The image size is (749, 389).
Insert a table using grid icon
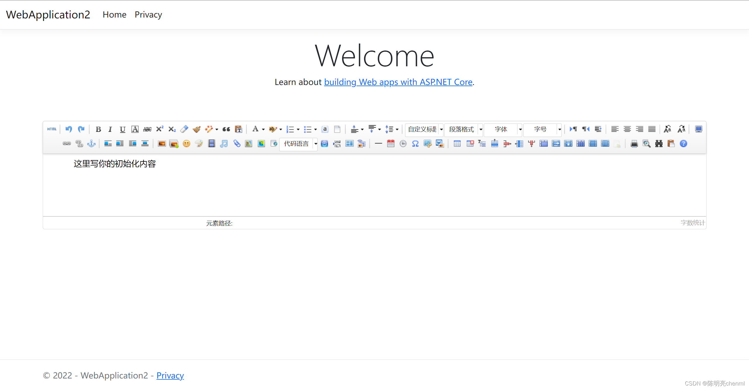point(457,144)
